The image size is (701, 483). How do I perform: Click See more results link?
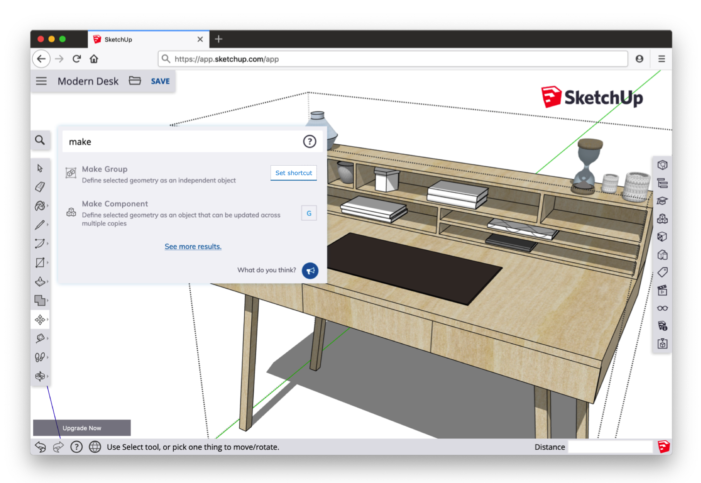click(x=193, y=246)
